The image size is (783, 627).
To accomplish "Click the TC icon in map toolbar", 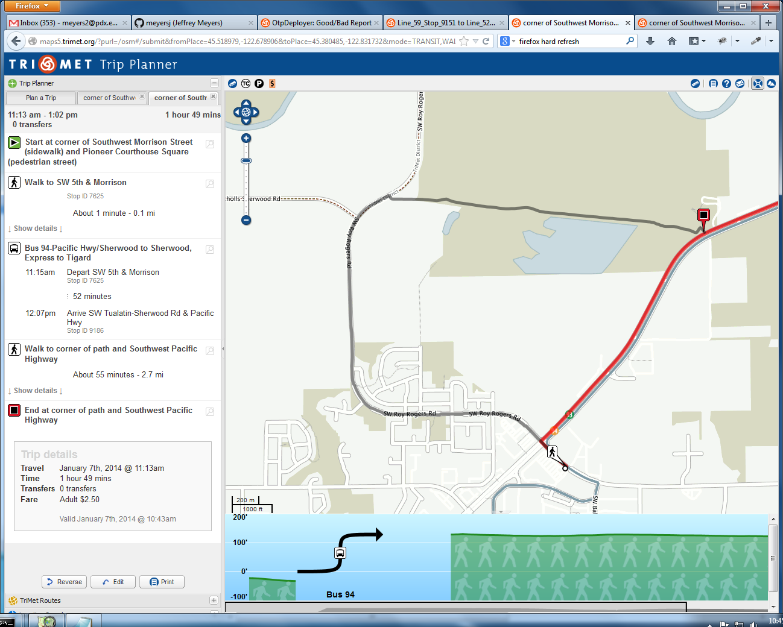I will click(246, 84).
